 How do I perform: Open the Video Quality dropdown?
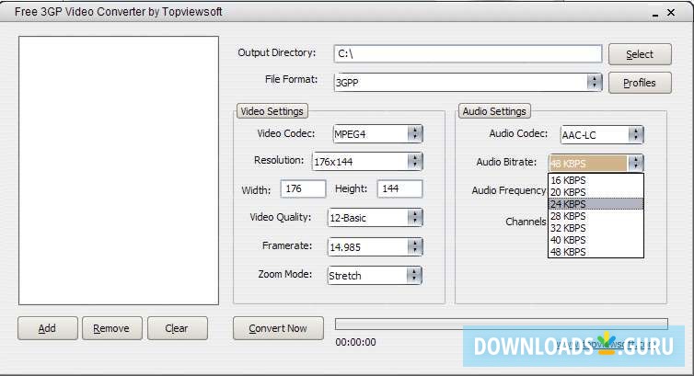[x=375, y=217]
